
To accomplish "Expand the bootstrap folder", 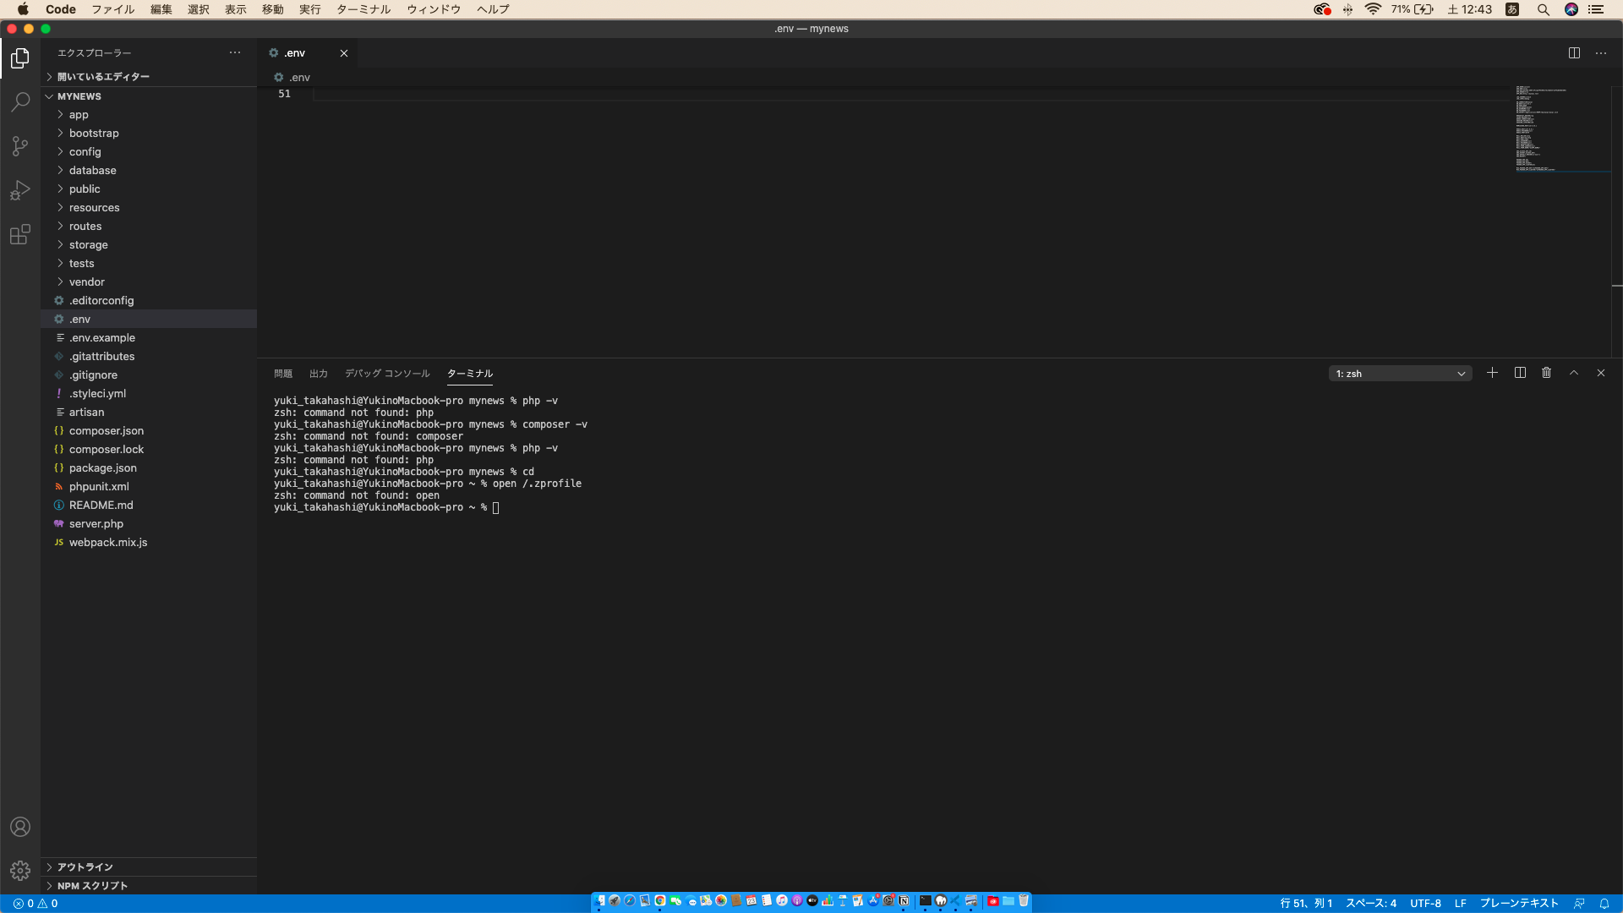I will 149,134.
